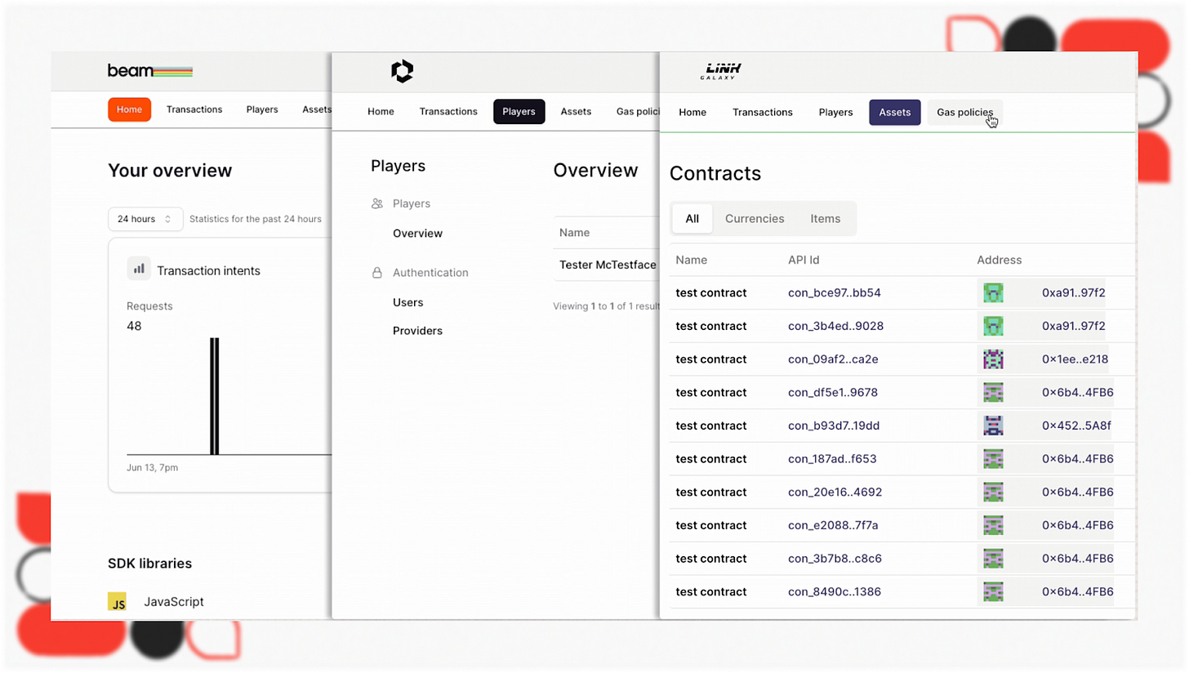Open the Tester McTestface player row

(x=607, y=265)
